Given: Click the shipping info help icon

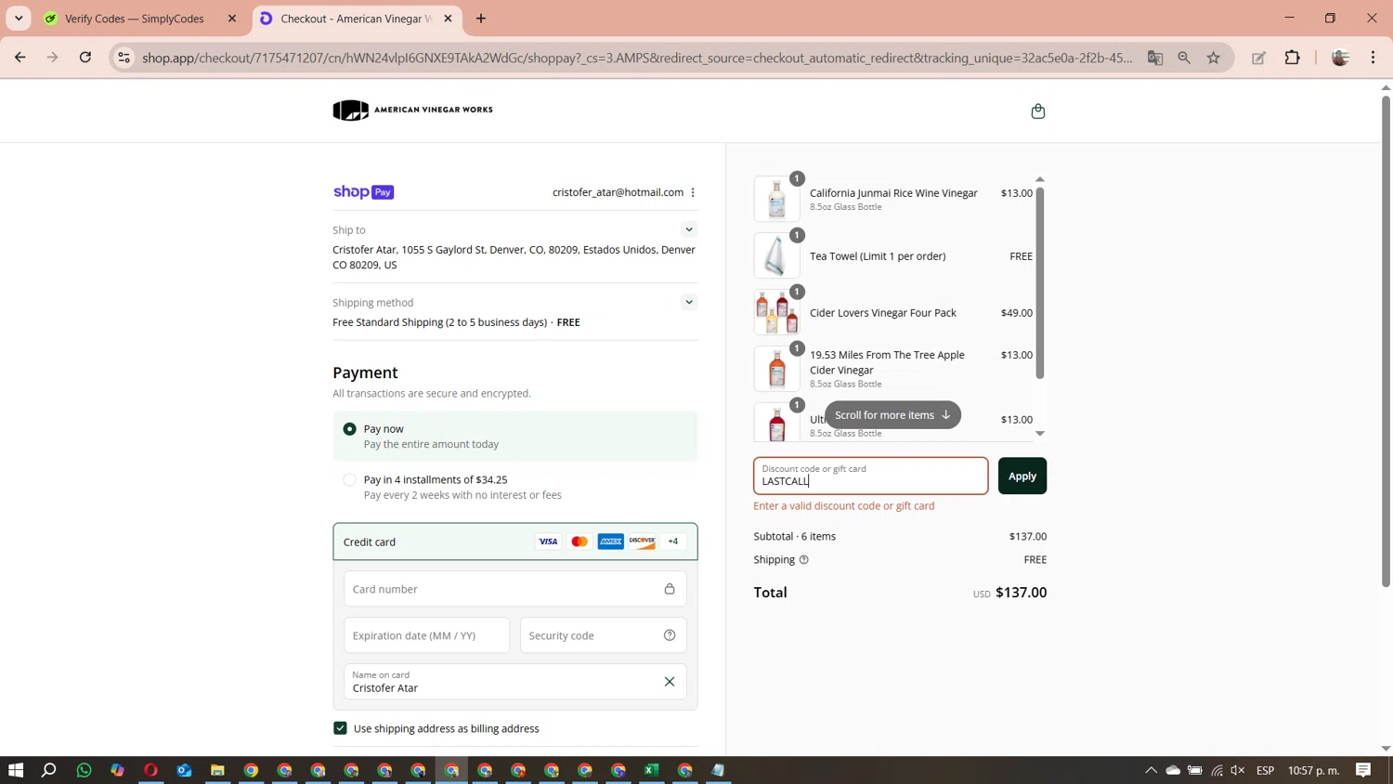Looking at the screenshot, I should 804,560.
